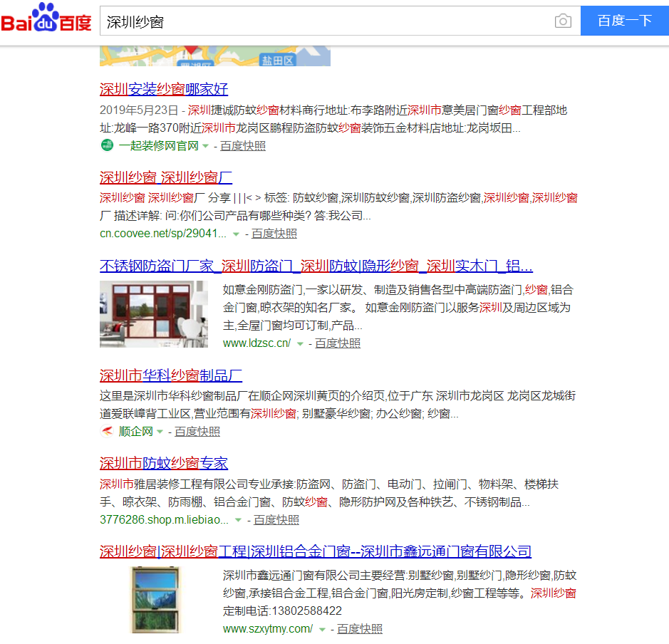Open 百度快照 for www.szxytmy.com result
669x644 pixels.
tap(360, 628)
